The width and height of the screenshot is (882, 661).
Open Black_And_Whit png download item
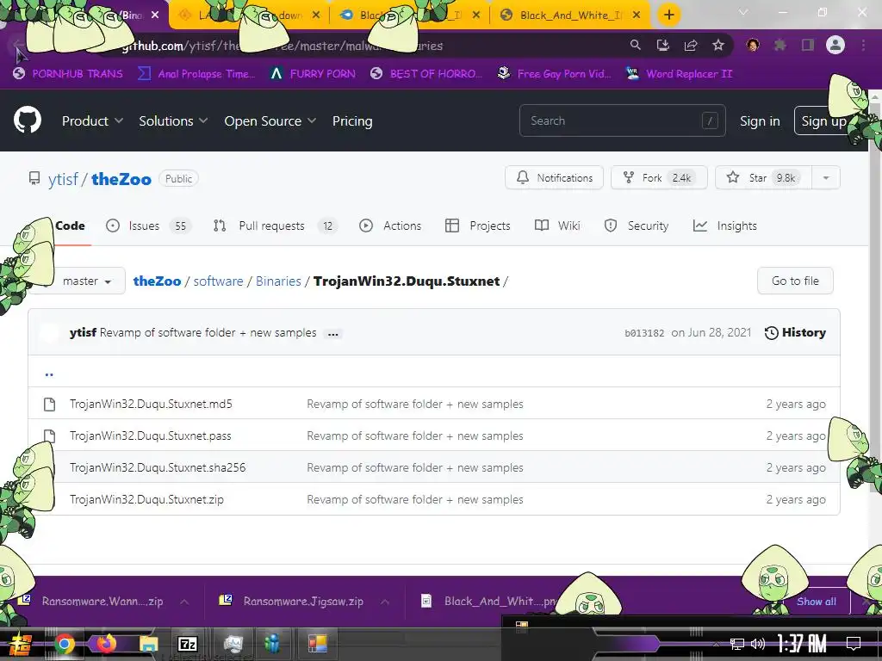coord(489,601)
